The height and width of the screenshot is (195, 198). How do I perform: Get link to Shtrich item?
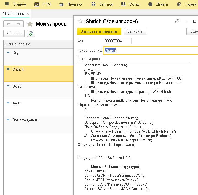(x=177, y=21)
